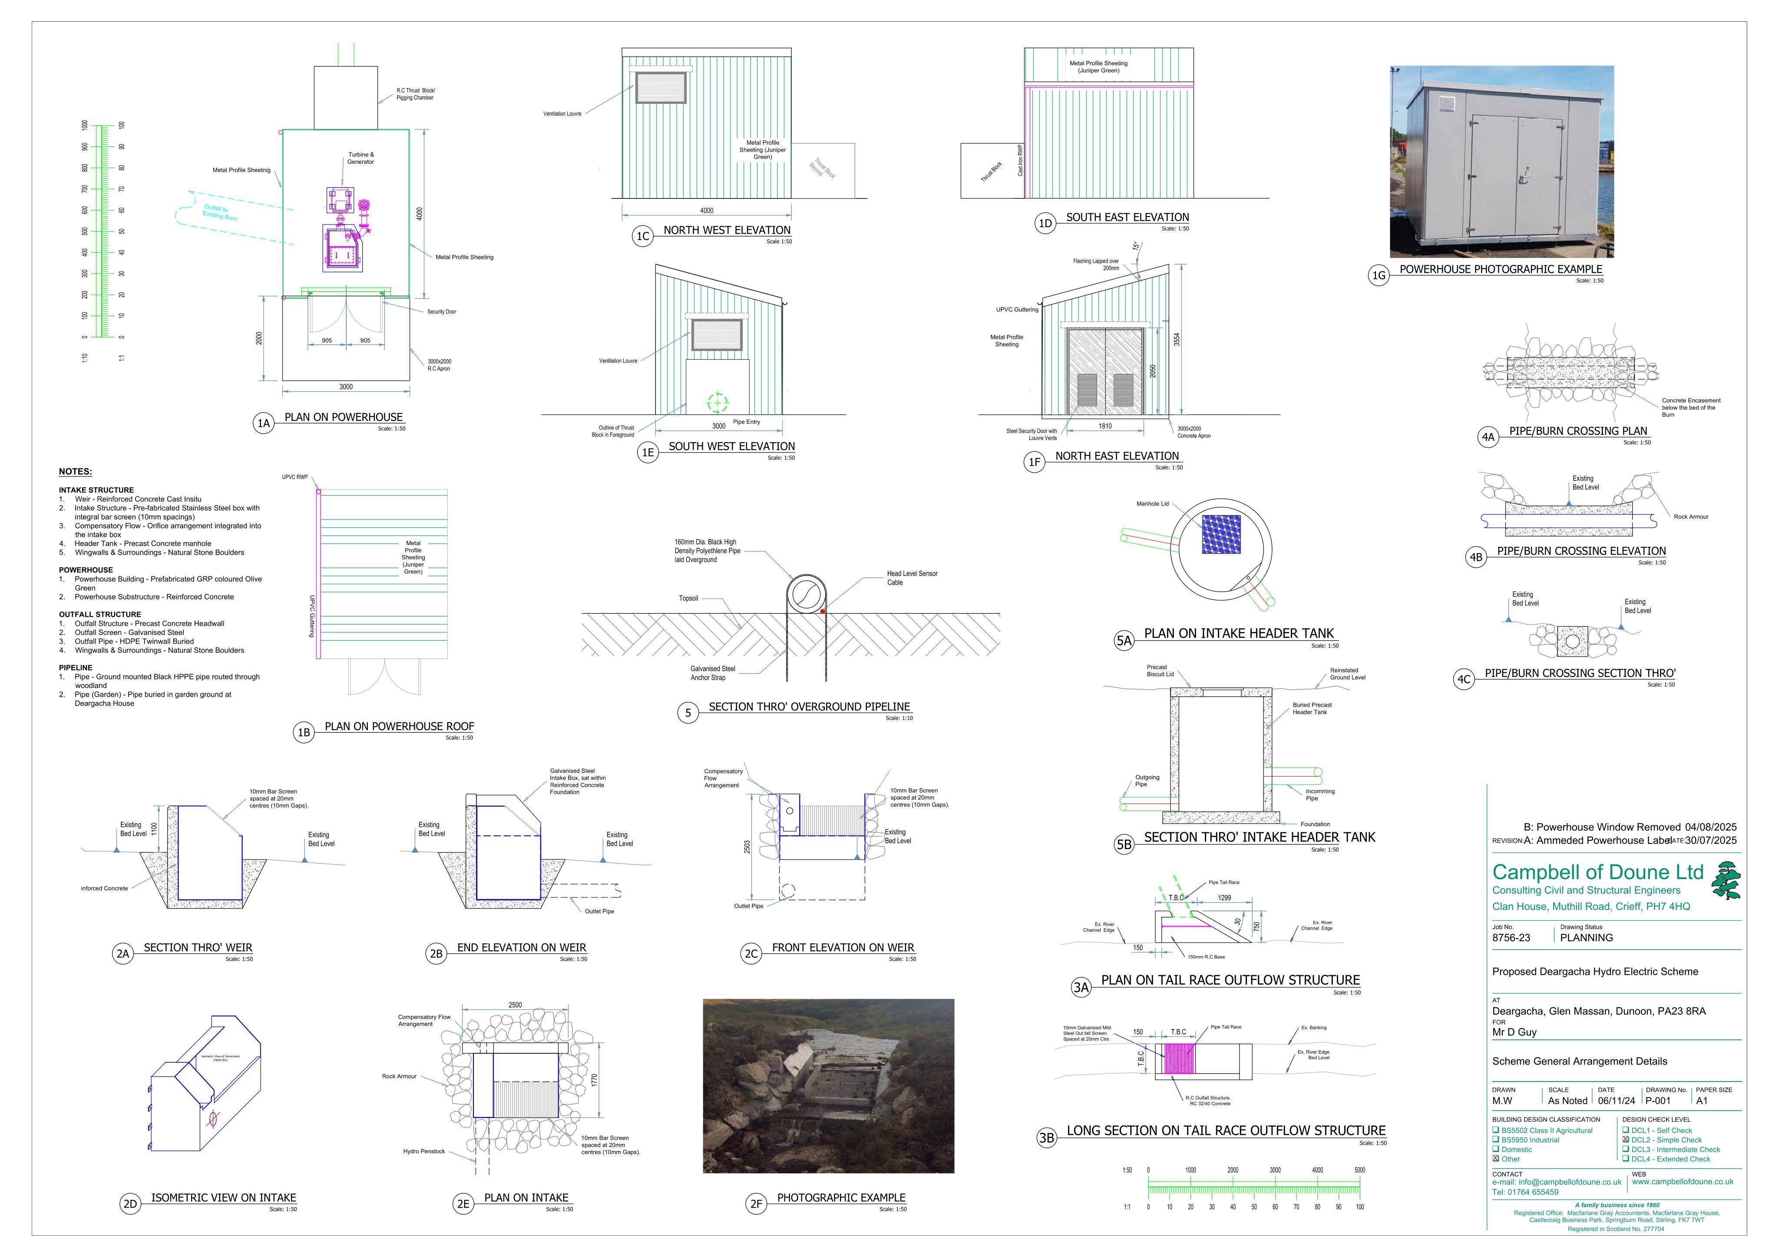Click the 2A view tag circle
Screen dimensions: 1779x1257
point(122,954)
